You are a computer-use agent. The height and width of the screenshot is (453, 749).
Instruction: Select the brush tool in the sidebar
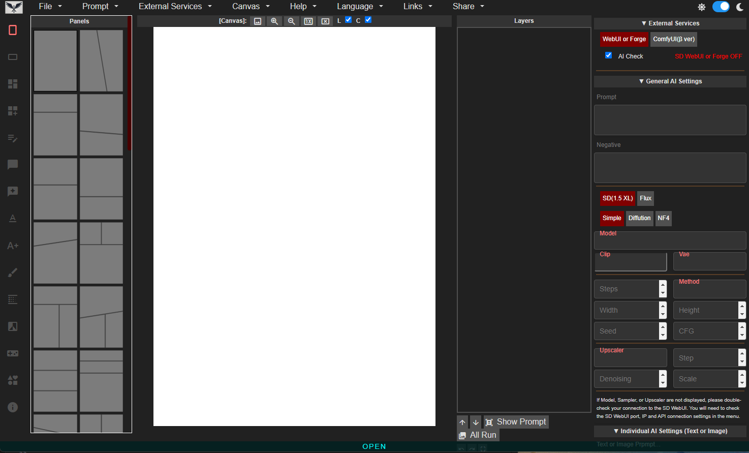click(x=13, y=273)
